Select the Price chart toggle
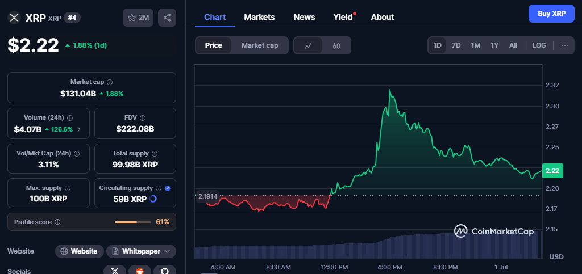The height and width of the screenshot is (274, 582). (214, 45)
